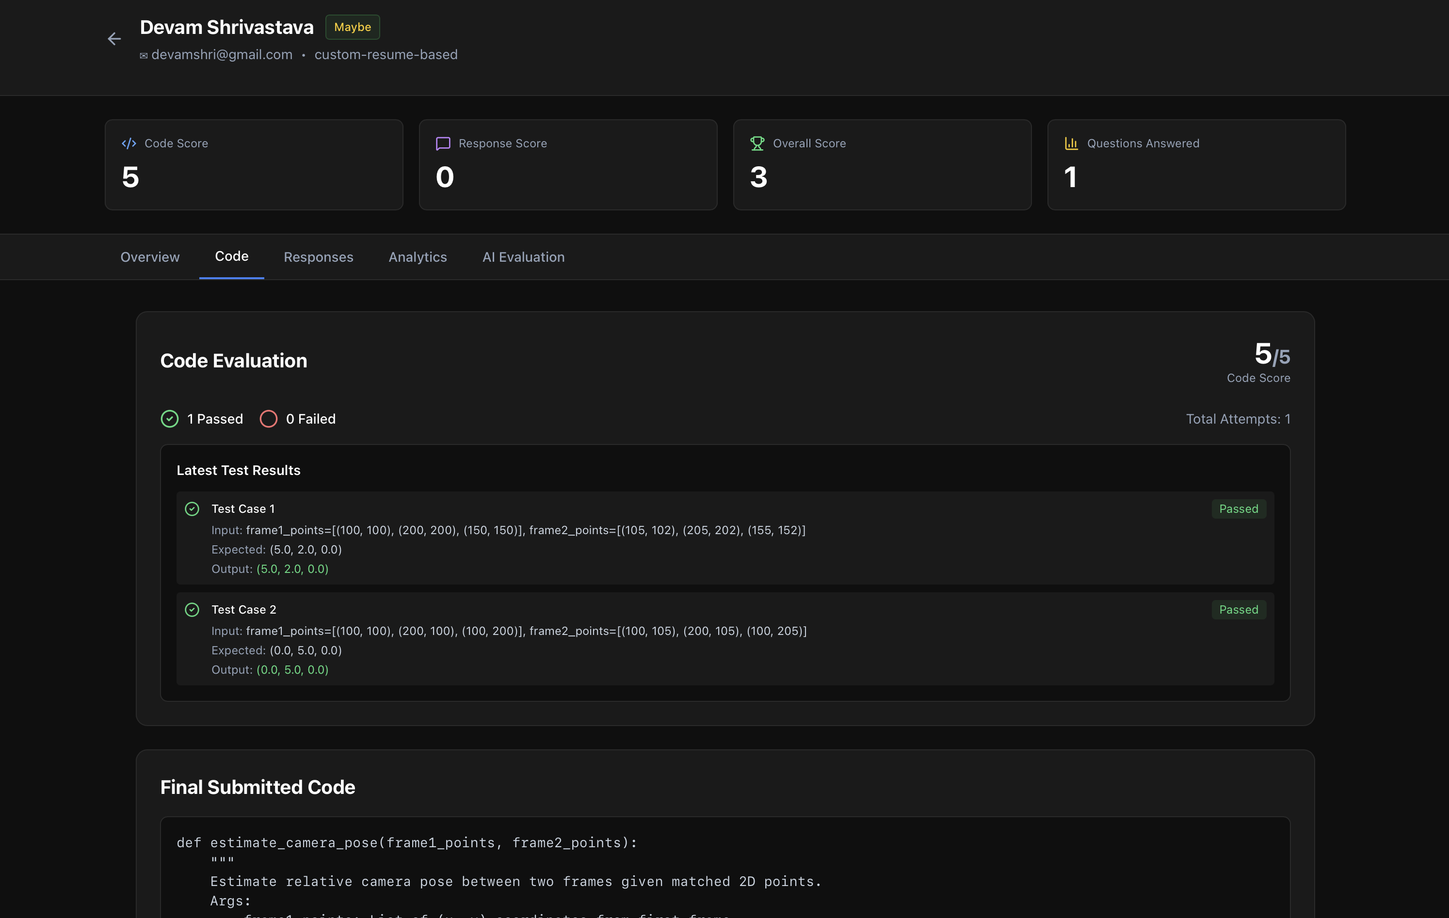This screenshot has height=918, width=1449.
Task: Click the red circle icon beside 0 Failed
Action: [x=268, y=419]
